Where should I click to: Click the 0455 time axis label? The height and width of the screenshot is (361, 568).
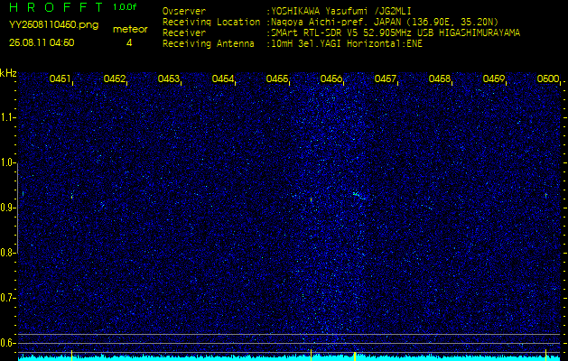coord(277,79)
